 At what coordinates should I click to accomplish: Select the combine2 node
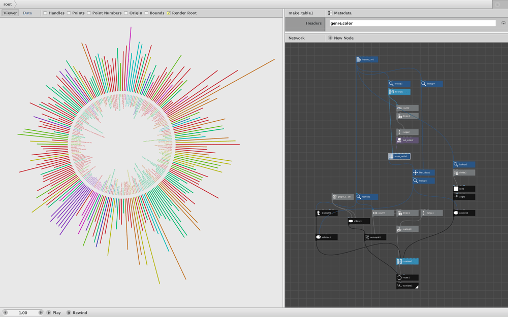(407, 261)
